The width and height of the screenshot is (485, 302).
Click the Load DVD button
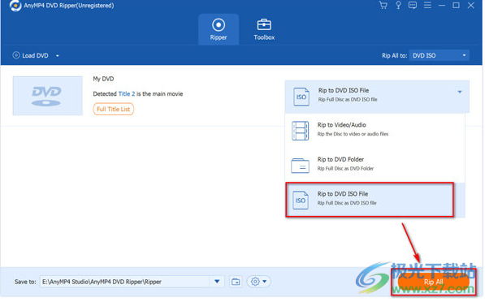point(30,56)
